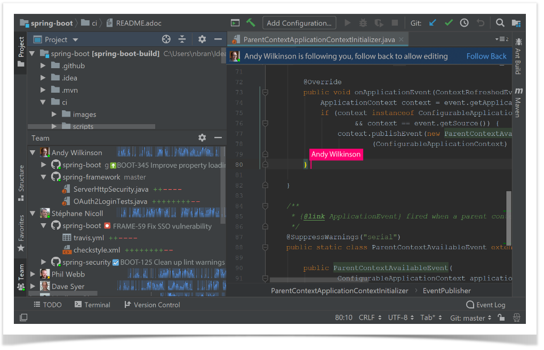The image size is (544, 350).
Task: Toggle the read-only lock icon in status bar
Action: [501, 317]
